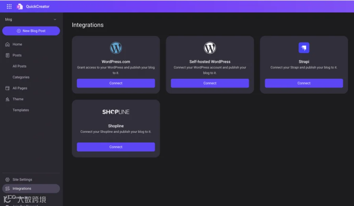Click the Theme paint icon
This screenshot has width=354, height=206.
(x=7, y=99)
